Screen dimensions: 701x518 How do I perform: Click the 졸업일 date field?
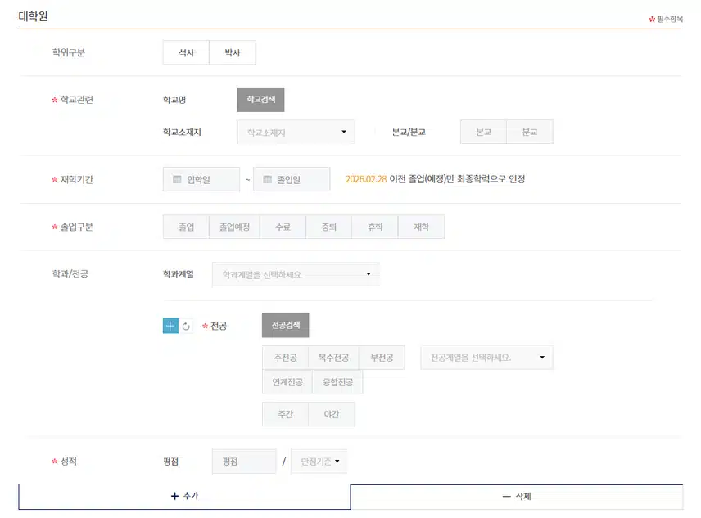(x=292, y=179)
